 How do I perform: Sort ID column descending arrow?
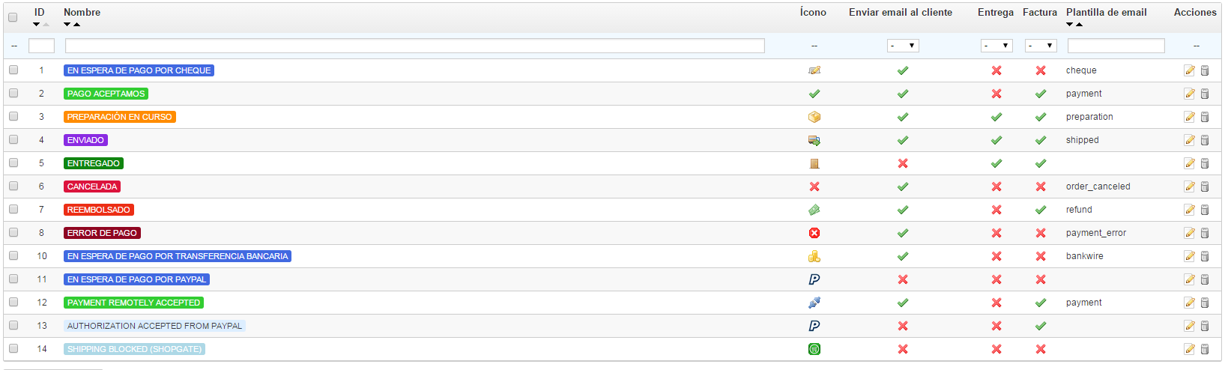coord(36,25)
